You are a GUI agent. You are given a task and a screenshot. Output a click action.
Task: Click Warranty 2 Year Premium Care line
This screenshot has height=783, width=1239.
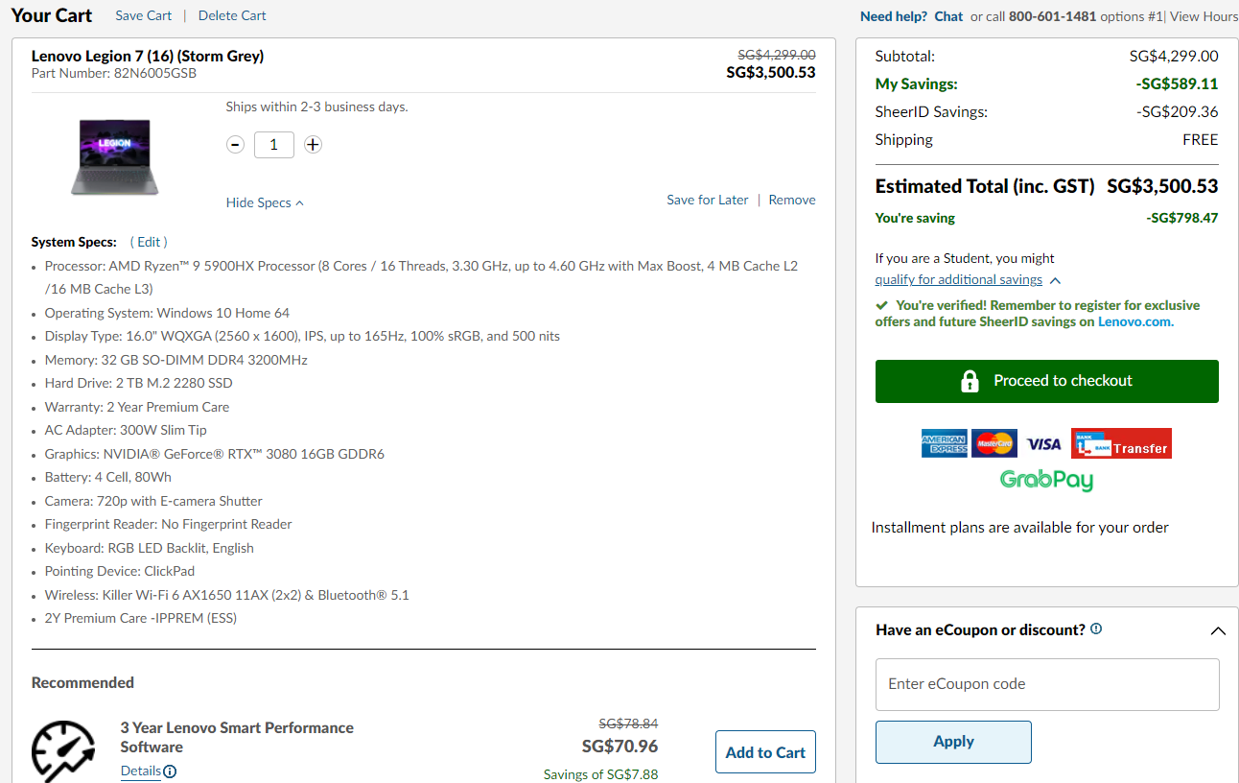137,407
